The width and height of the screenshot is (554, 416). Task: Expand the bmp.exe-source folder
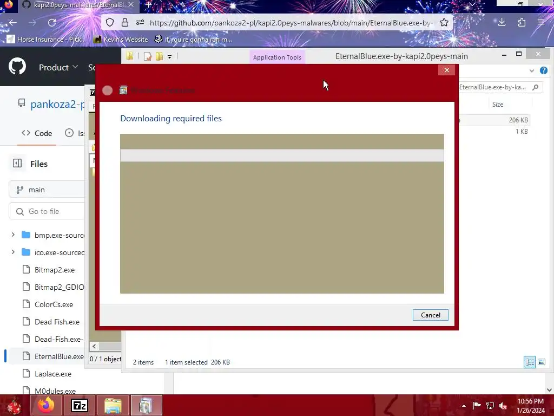tap(13, 235)
